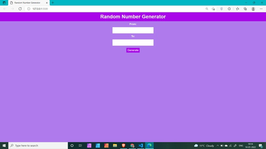
Task: Open the zoom magnifier icon in address bar
Action: click(207, 9)
